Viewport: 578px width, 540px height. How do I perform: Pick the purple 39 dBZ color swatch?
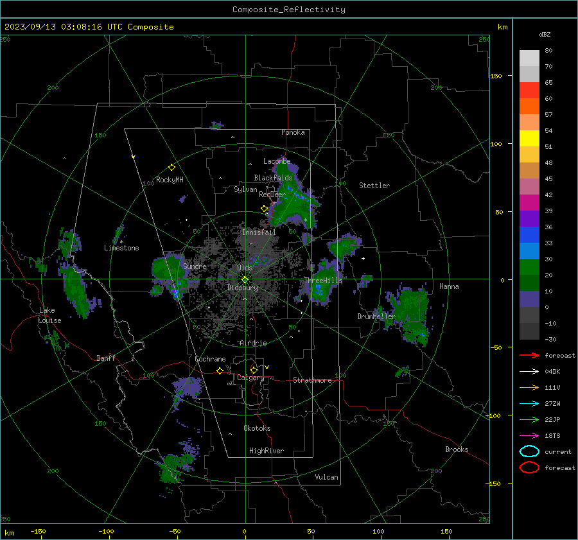tap(529, 218)
